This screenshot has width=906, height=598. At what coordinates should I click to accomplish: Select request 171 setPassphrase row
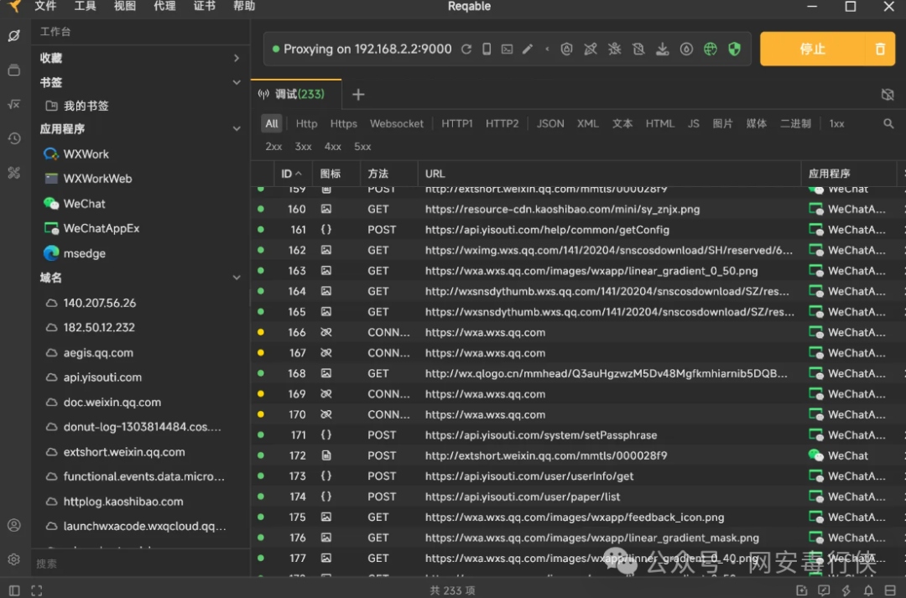(x=578, y=435)
